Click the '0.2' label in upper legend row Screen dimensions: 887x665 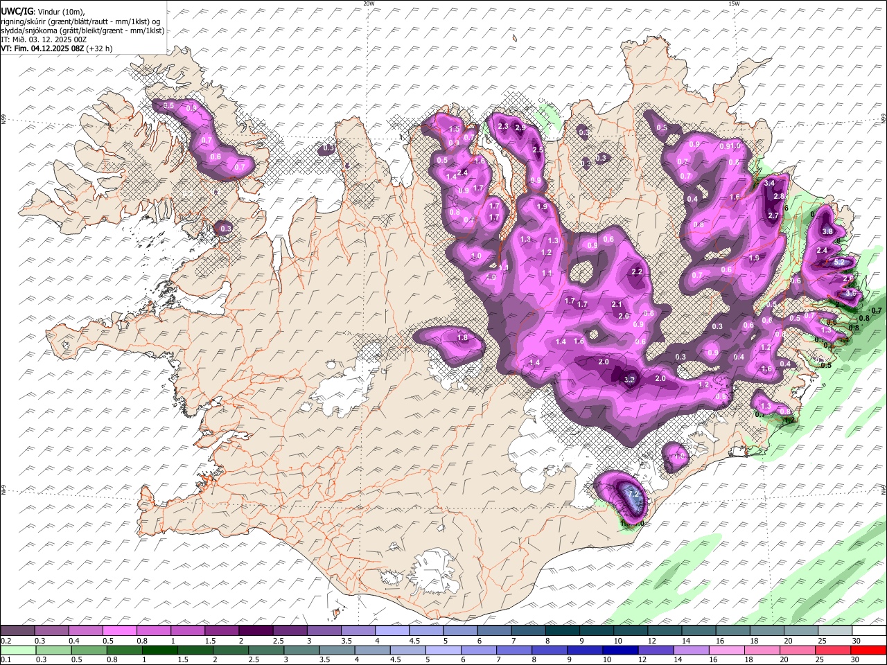pos(6,641)
